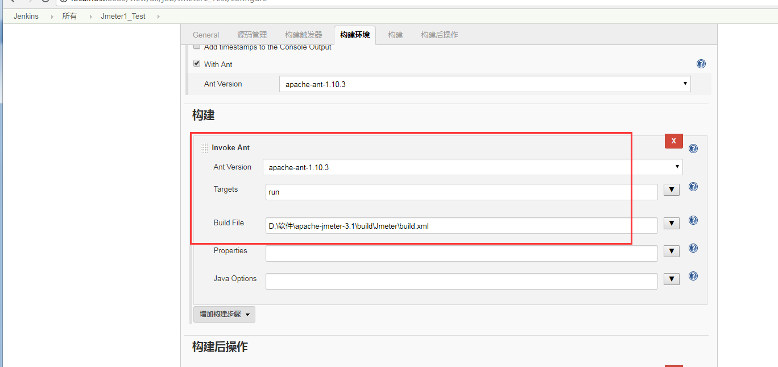The height and width of the screenshot is (367, 778).
Task: Open the 增加构建步骤 dropdown button
Action: tap(224, 314)
